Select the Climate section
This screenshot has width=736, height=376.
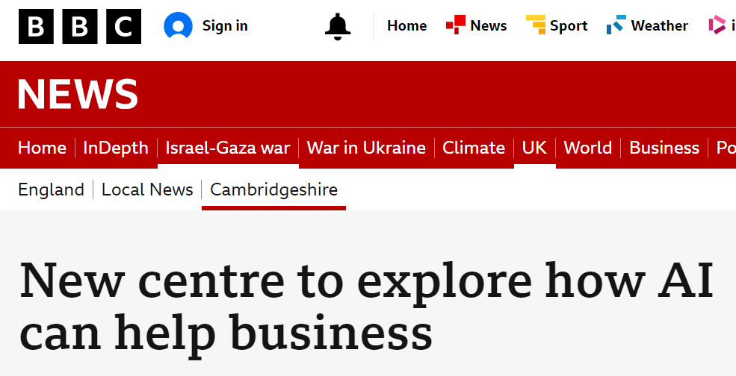coord(474,148)
